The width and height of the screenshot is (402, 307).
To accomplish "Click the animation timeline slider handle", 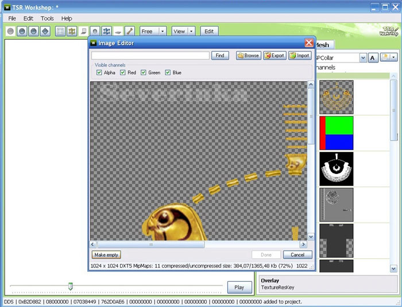I will (71, 286).
